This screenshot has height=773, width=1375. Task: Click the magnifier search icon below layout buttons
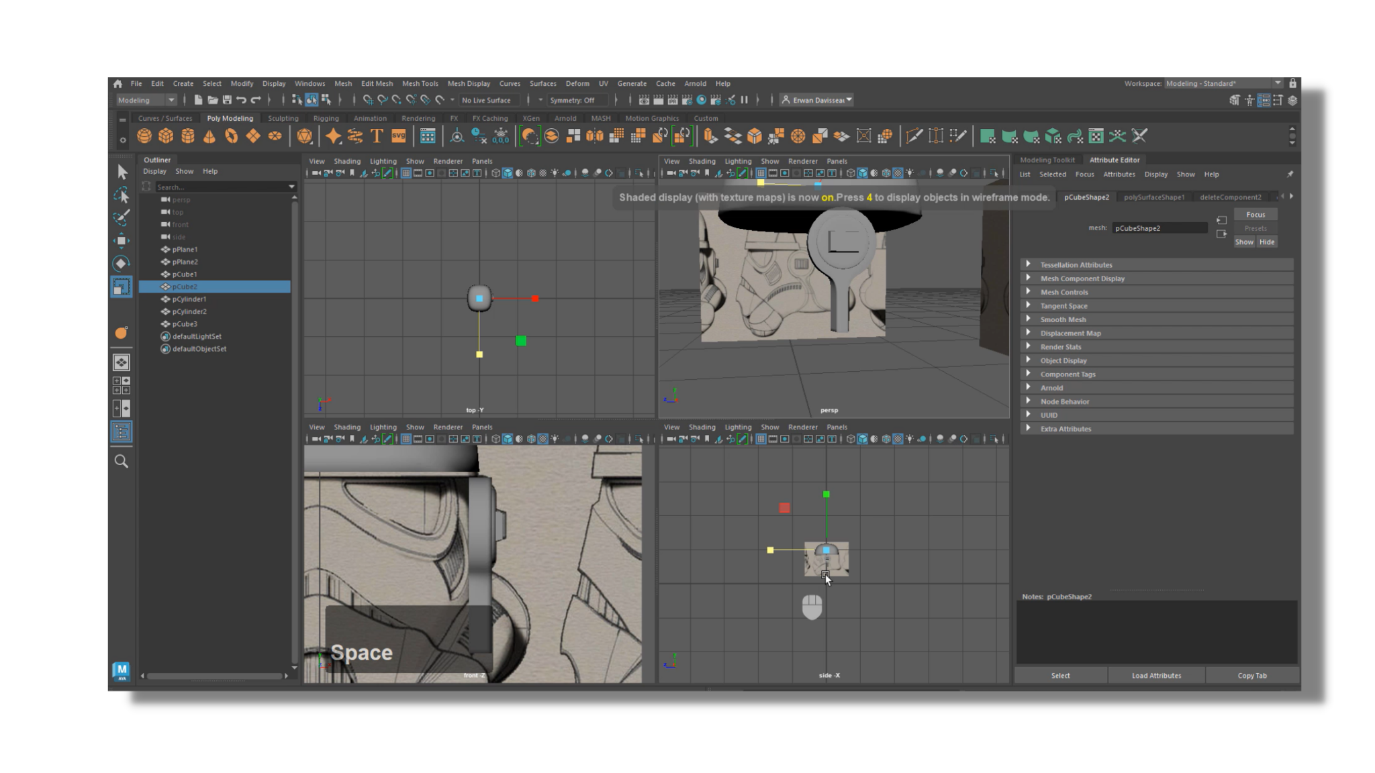pos(122,461)
